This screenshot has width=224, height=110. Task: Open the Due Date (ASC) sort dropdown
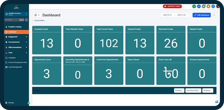point(193,90)
